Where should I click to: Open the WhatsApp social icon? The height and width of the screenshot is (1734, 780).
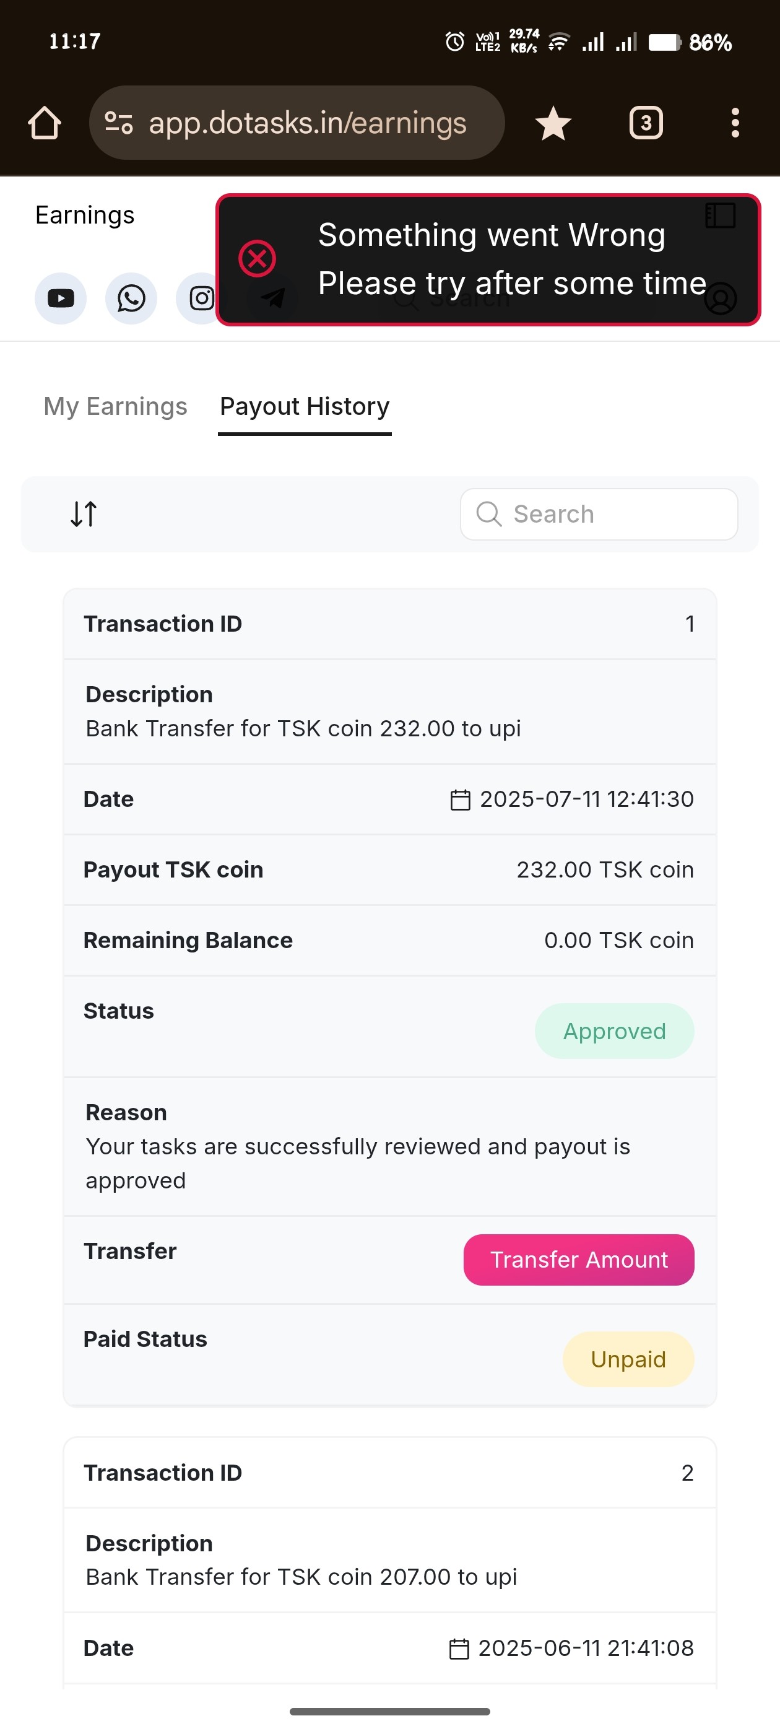pos(131,298)
